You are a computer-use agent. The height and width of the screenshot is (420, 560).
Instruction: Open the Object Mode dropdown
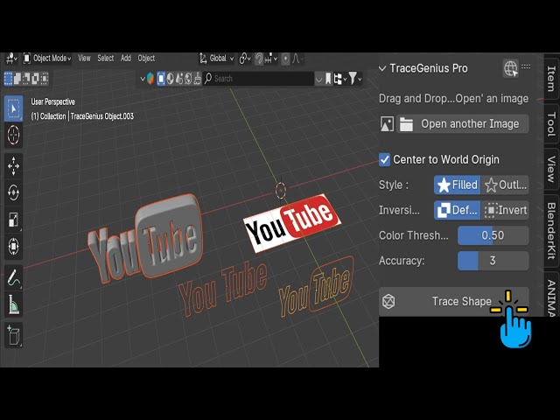(46, 59)
